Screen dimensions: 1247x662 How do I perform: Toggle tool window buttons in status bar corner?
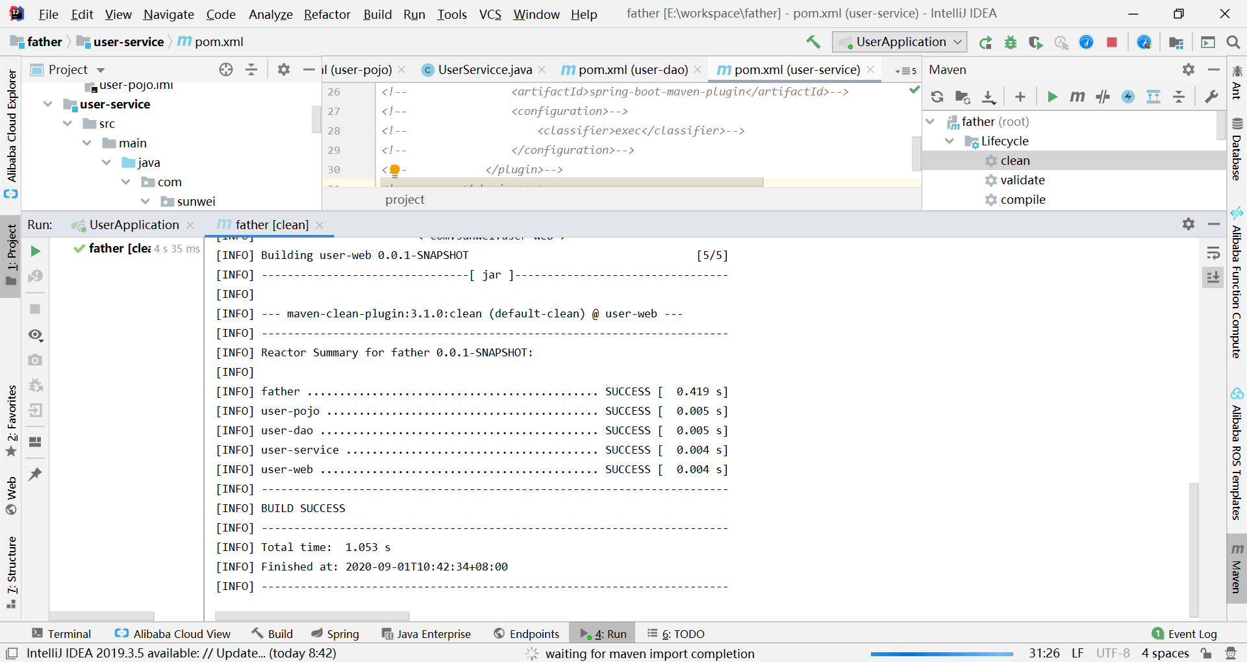pos(12,653)
